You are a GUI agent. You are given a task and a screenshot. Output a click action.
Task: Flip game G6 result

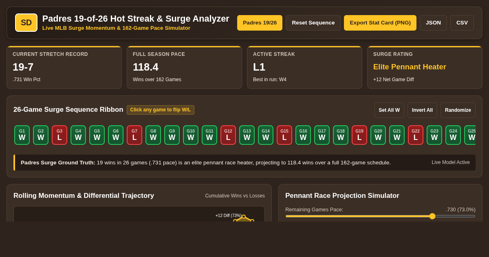click(116, 135)
